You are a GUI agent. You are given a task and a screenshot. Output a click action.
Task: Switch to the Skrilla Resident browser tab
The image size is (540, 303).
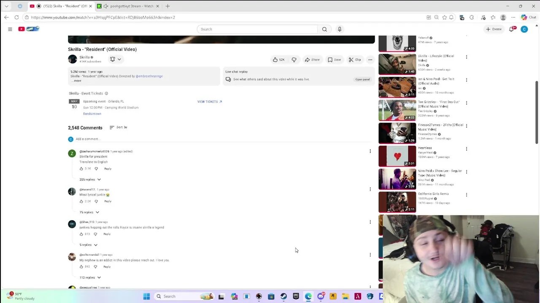[61, 6]
